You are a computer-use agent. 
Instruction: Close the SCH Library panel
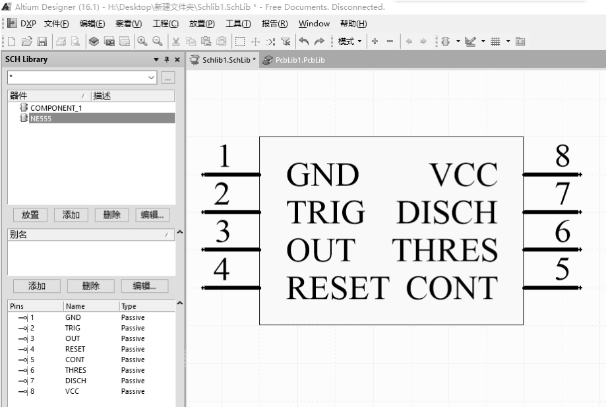click(177, 59)
